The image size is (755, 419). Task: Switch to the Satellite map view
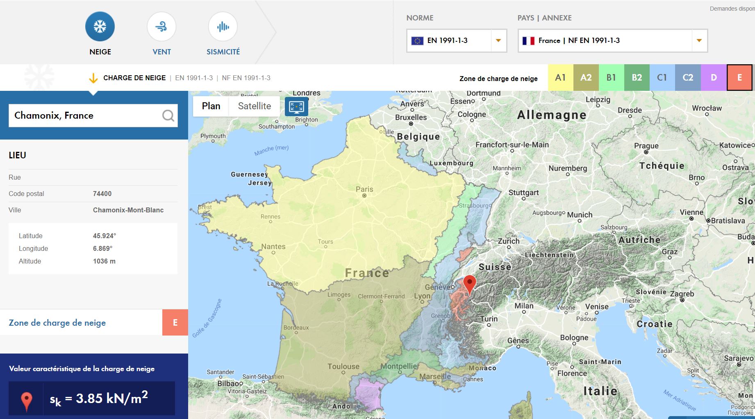[x=254, y=106]
